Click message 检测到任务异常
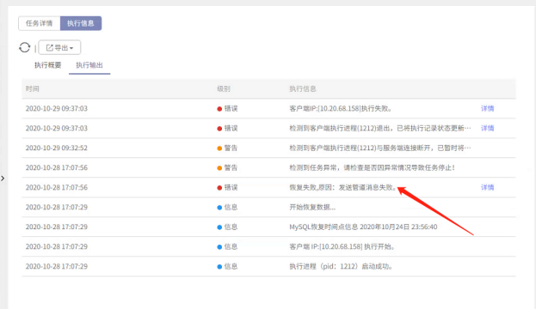Viewport: 536px width, 309px height. click(x=372, y=167)
